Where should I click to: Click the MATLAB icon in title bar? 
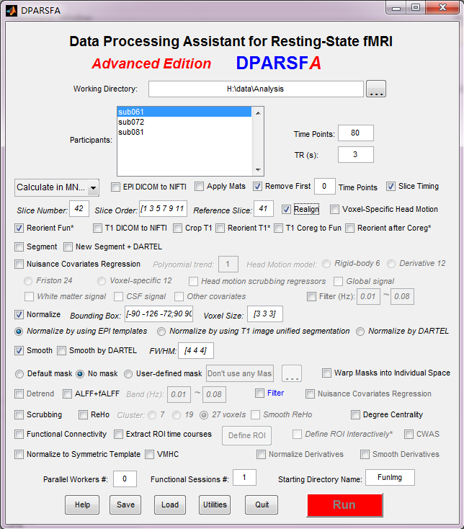(x=11, y=11)
